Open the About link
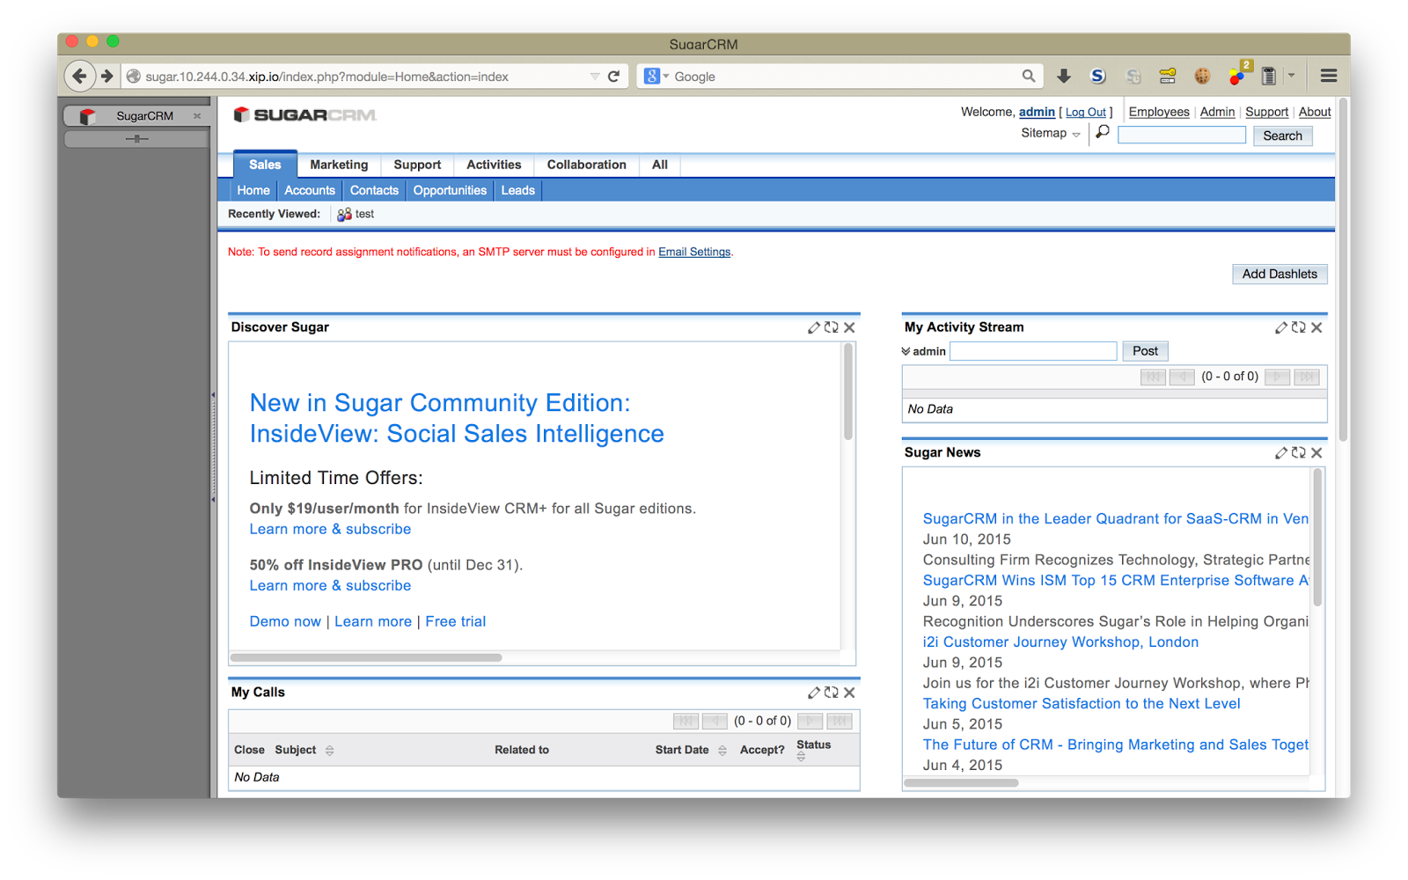1408x880 pixels. (1315, 112)
